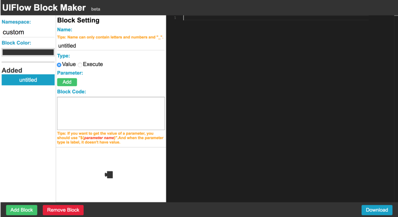
Task: Download the block file
Action: [x=377, y=210]
